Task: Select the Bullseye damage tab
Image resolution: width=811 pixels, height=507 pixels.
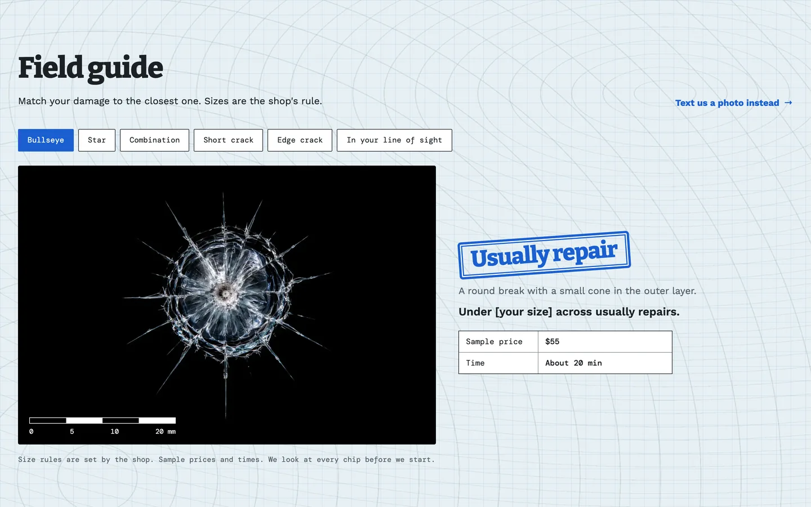Action: pyautogui.click(x=46, y=140)
